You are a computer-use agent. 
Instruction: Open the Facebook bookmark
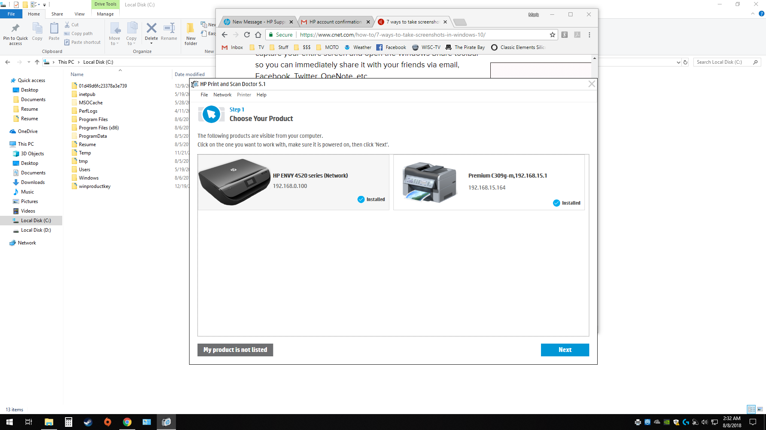(391, 47)
